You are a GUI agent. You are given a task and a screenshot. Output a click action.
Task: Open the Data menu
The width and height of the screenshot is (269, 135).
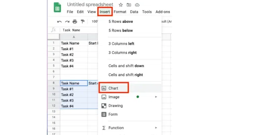coord(134,12)
